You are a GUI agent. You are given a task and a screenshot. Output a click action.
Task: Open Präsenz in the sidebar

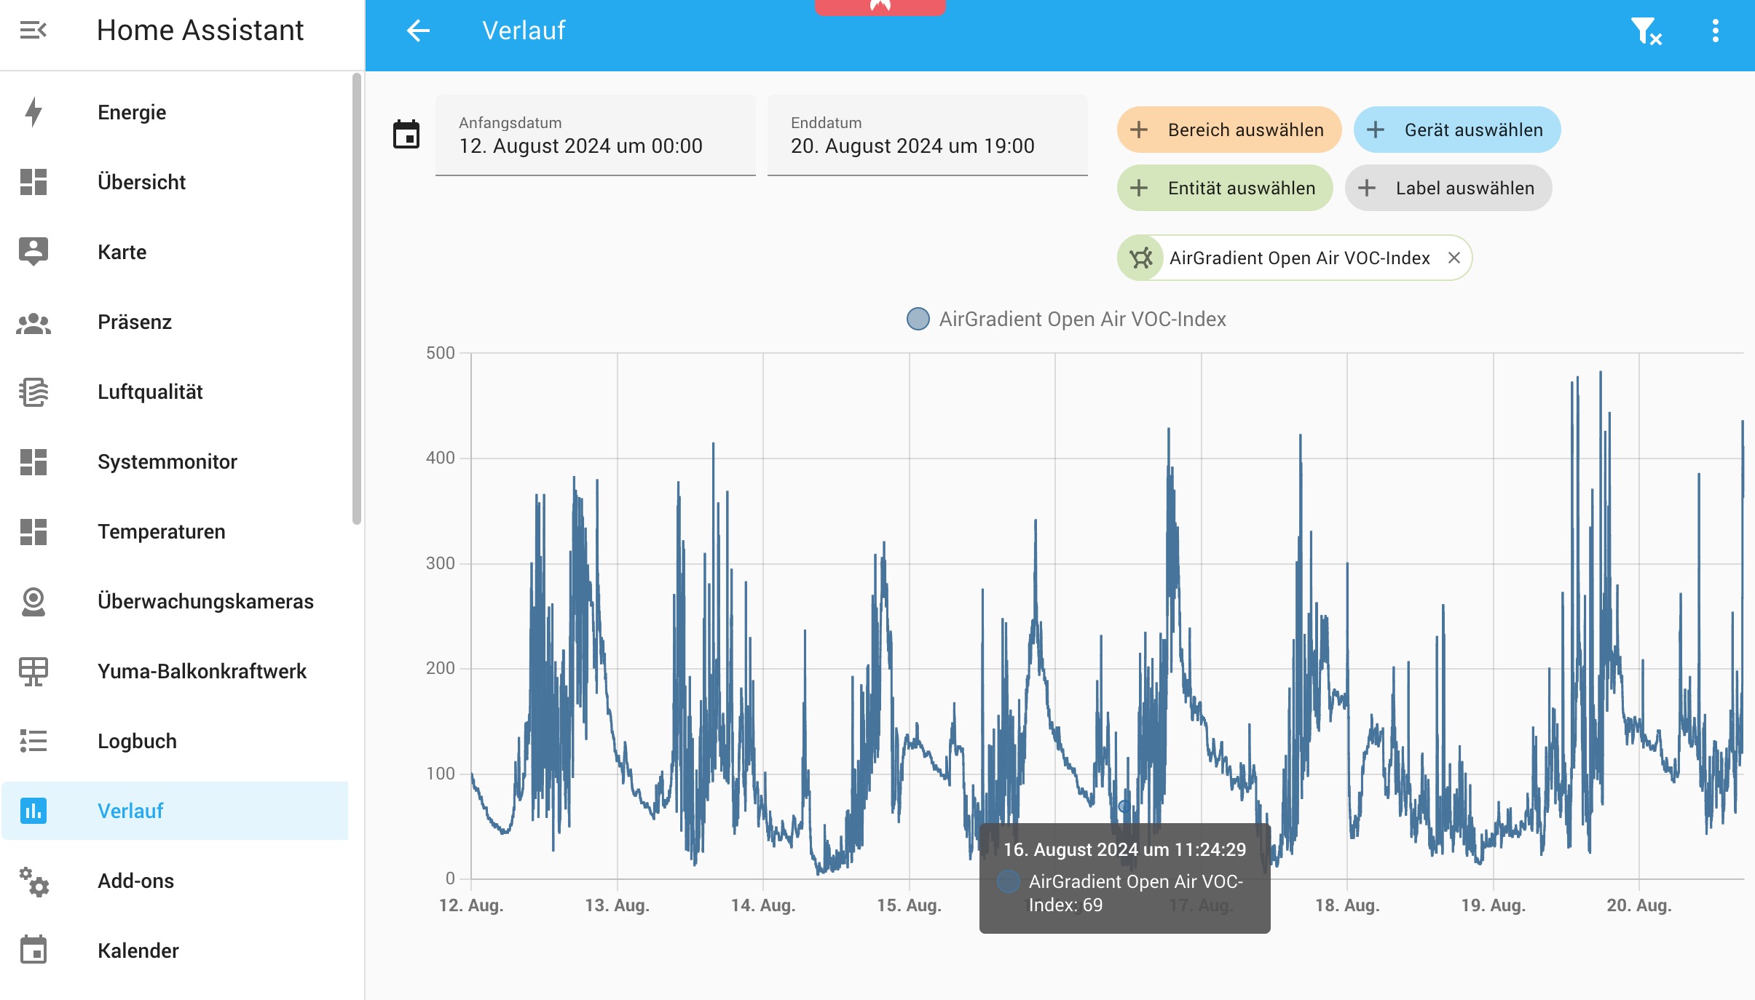(x=175, y=322)
